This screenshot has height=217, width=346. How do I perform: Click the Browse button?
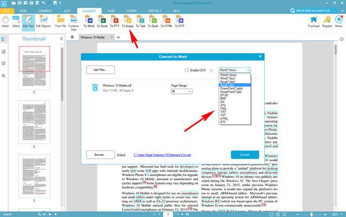tap(101, 155)
